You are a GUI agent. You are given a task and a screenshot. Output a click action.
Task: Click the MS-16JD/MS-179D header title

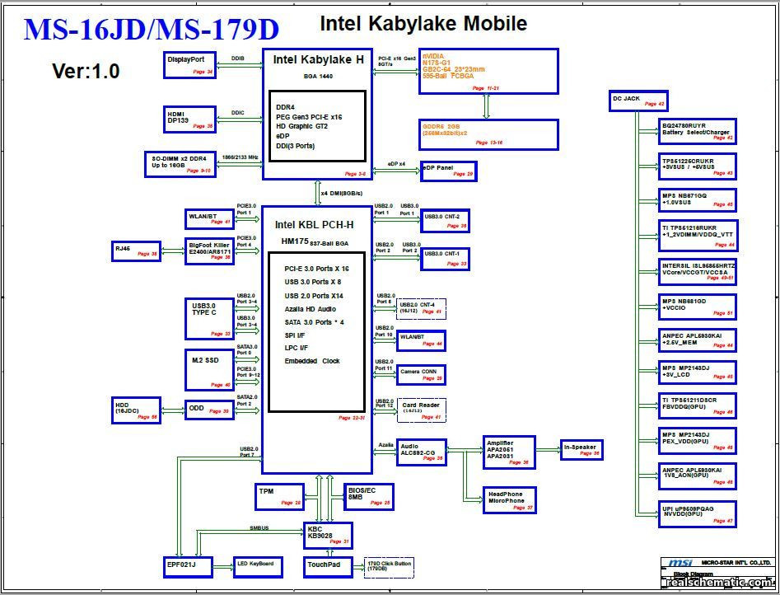click(151, 27)
